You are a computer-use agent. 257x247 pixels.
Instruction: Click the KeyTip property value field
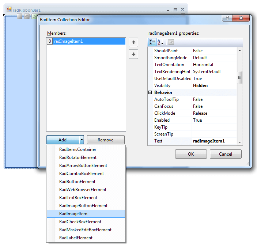214,127
